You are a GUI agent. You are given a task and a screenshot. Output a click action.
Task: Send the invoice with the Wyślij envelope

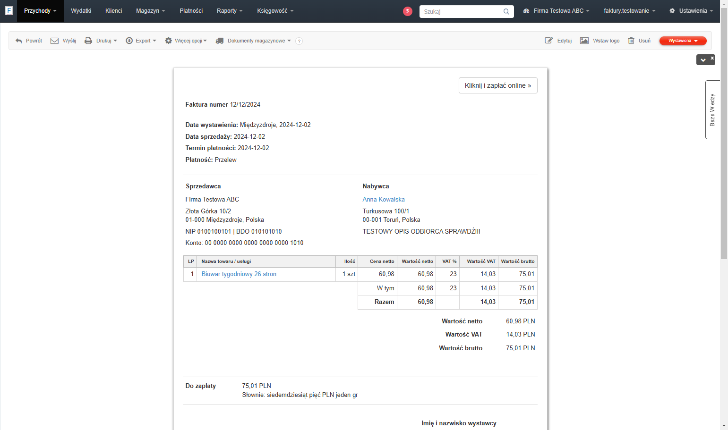(x=63, y=41)
